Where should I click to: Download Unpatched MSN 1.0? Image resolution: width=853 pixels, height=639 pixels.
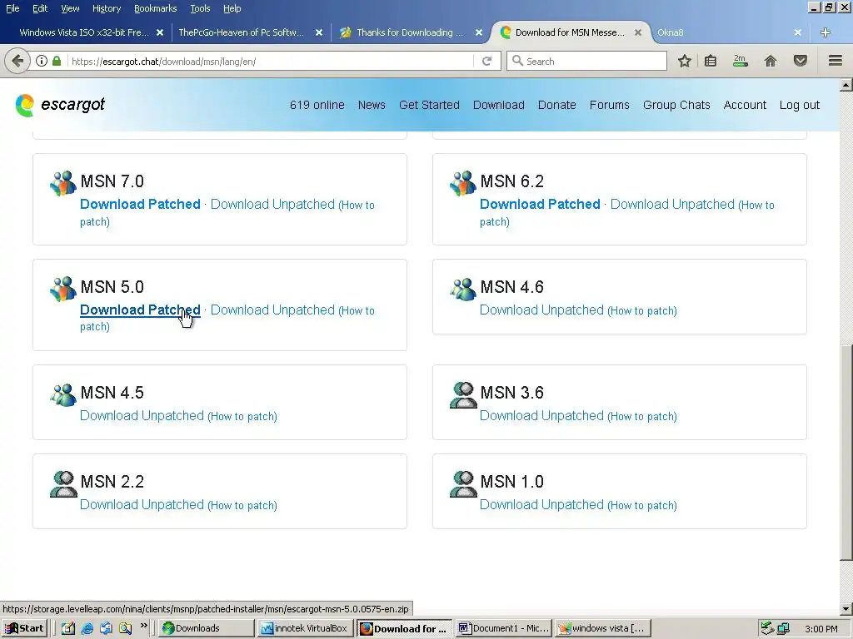[x=541, y=505]
